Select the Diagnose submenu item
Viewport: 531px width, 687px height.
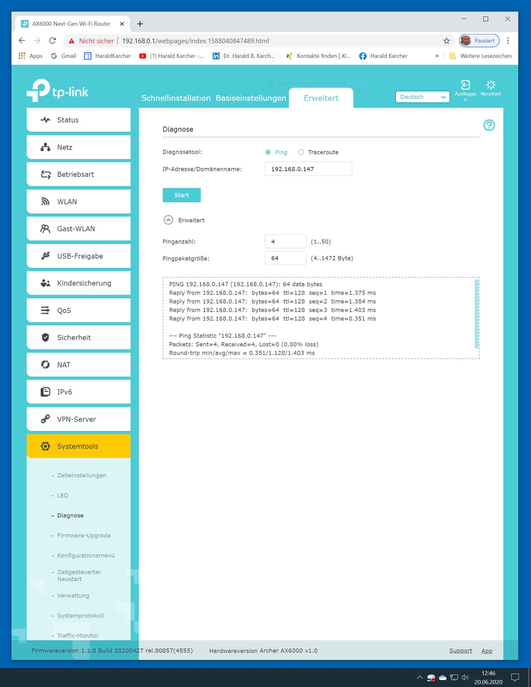[x=70, y=516]
